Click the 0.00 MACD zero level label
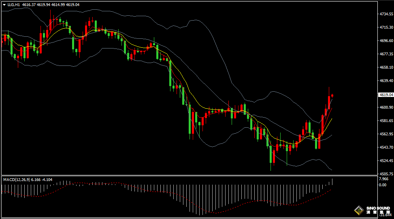394x219 pixels. pos(383,185)
